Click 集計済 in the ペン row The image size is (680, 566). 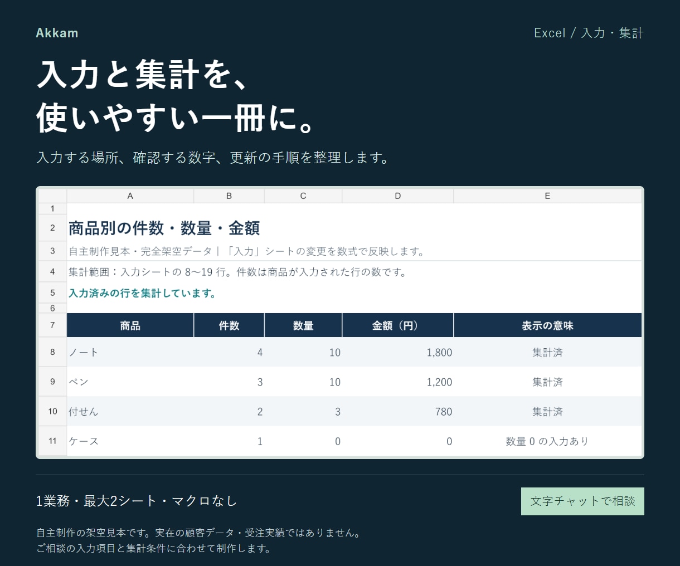coord(547,382)
